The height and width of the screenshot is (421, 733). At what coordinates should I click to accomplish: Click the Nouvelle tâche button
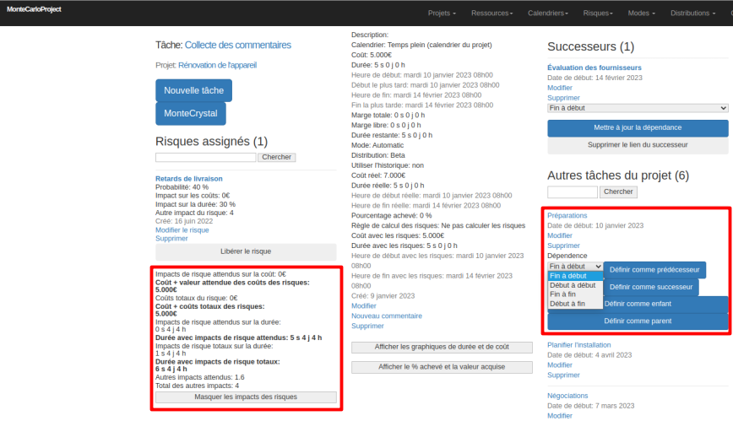pyautogui.click(x=193, y=90)
